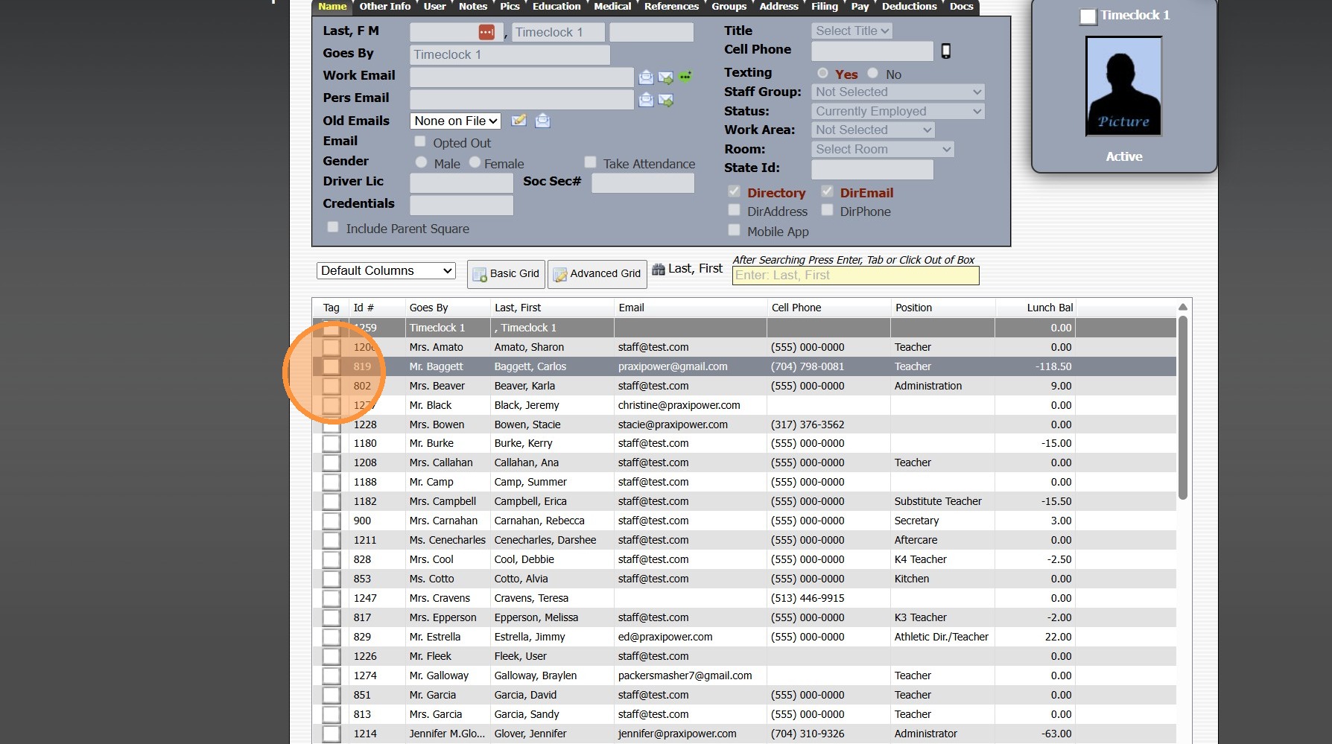Click the open-envelope icon beside Work Email
1332x744 pixels.
point(646,77)
